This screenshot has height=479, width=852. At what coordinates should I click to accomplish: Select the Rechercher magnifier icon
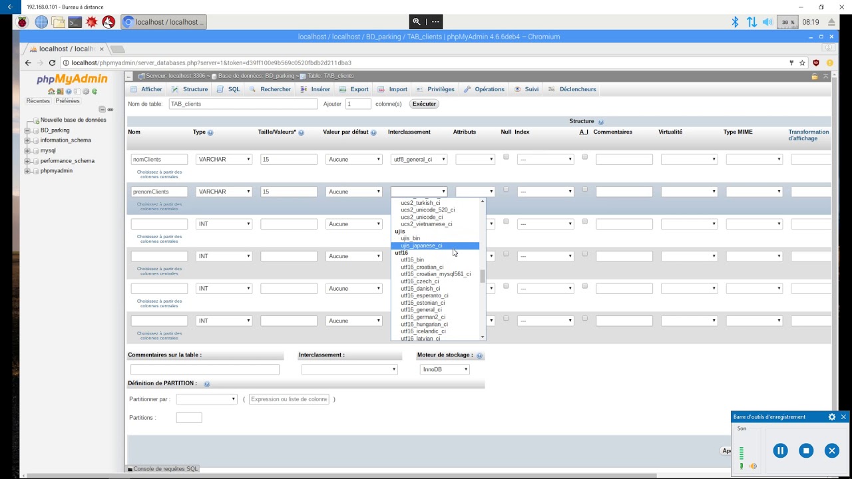[252, 89]
